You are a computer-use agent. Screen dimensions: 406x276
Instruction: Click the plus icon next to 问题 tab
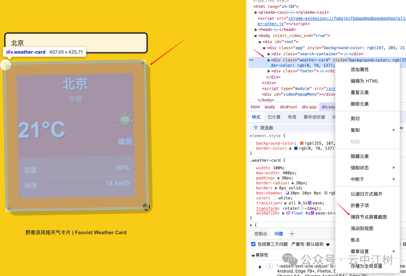[x=292, y=234]
